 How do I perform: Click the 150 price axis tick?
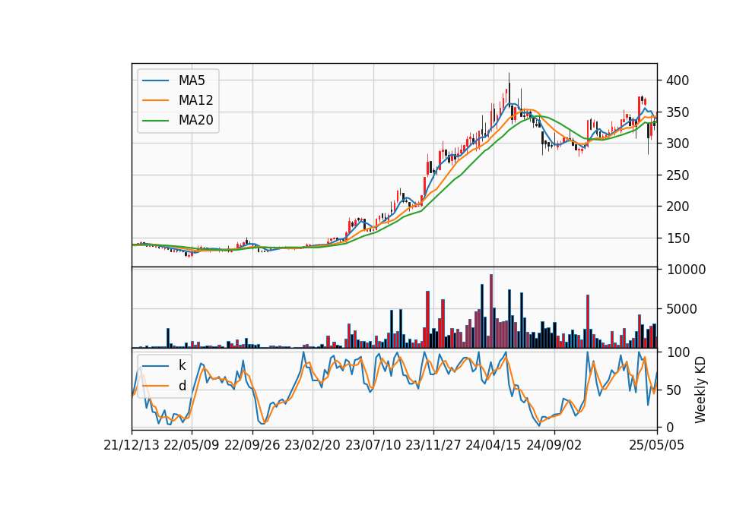coord(678,238)
